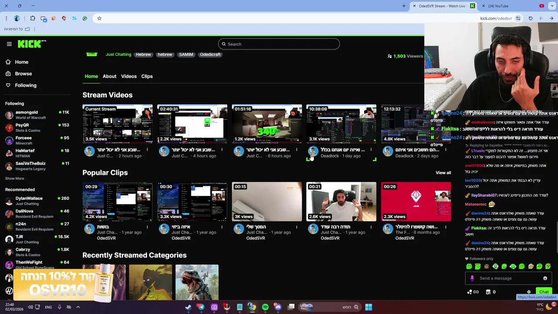Select the SAMIM tag
Screen dimensions: 558x314
[186, 55]
